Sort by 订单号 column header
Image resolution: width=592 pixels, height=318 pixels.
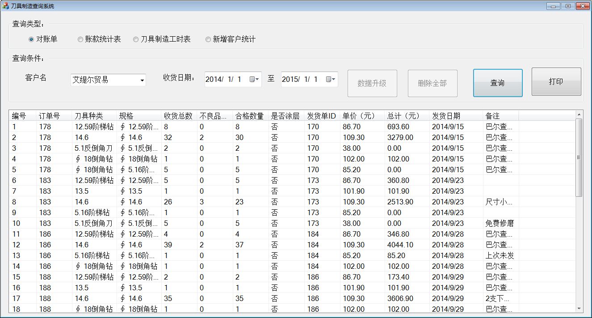(x=49, y=116)
